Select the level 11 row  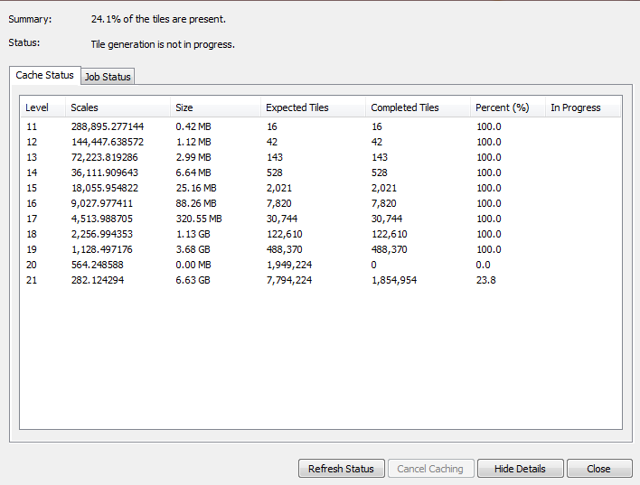tap(321, 126)
